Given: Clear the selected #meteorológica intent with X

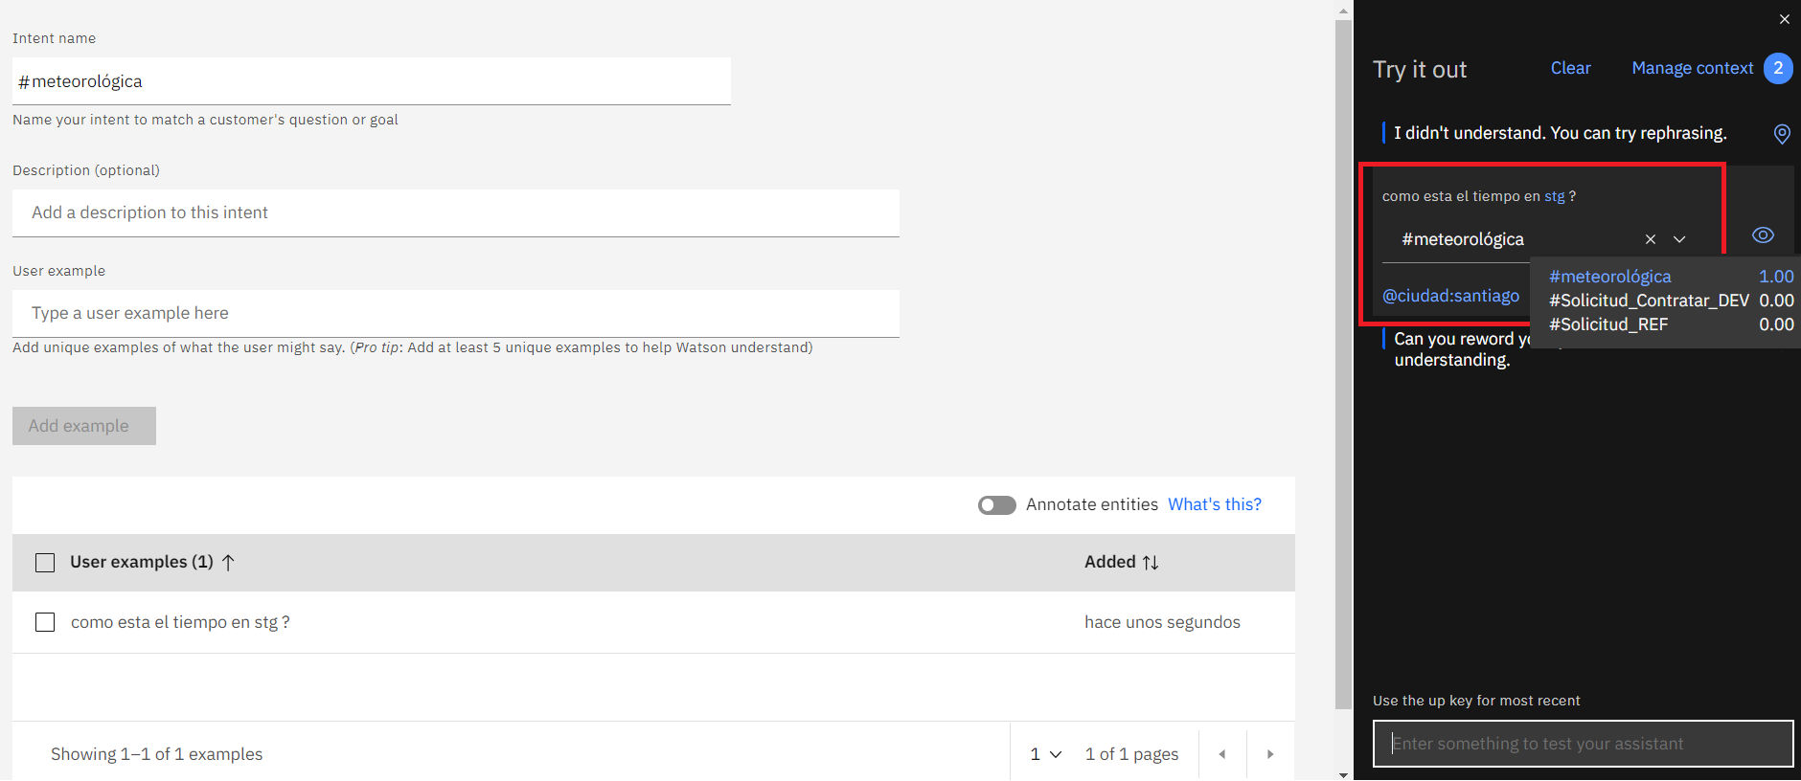Looking at the screenshot, I should [x=1651, y=239].
